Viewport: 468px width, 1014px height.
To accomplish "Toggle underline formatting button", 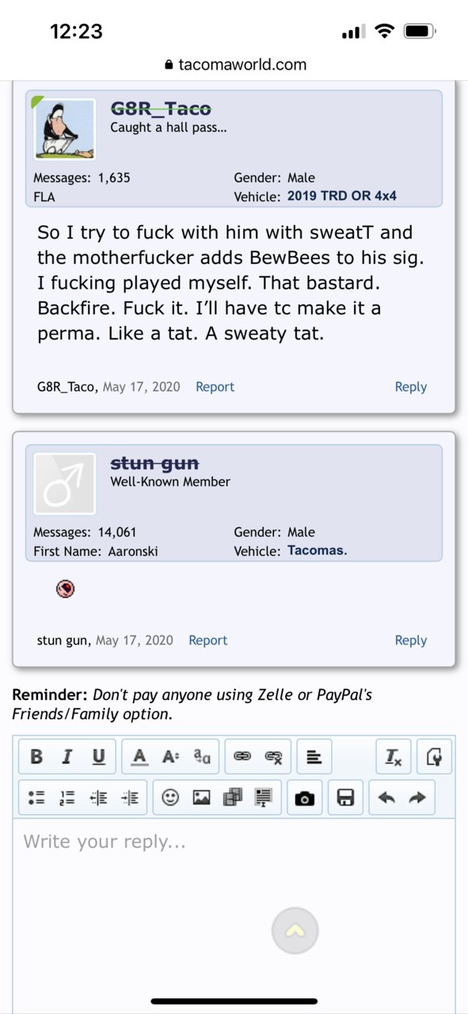I will point(98,757).
